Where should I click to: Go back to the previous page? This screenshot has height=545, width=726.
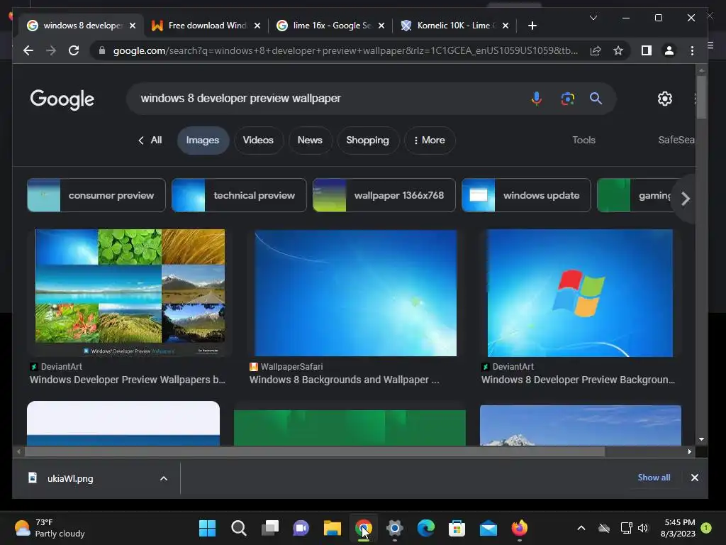point(28,50)
